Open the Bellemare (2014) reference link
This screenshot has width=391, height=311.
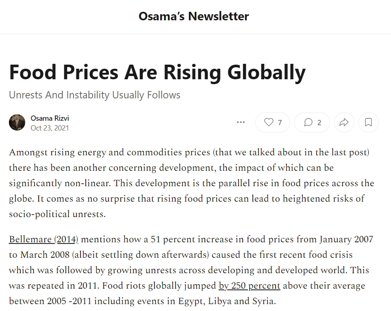tap(43, 239)
